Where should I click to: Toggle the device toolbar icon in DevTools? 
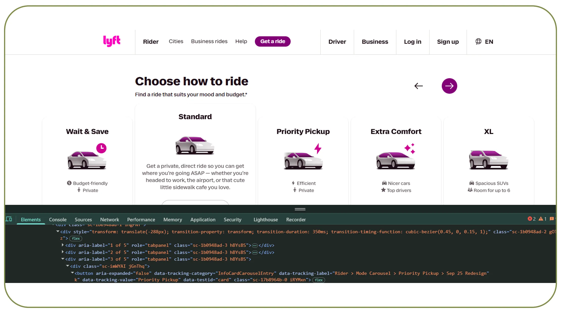9,219
